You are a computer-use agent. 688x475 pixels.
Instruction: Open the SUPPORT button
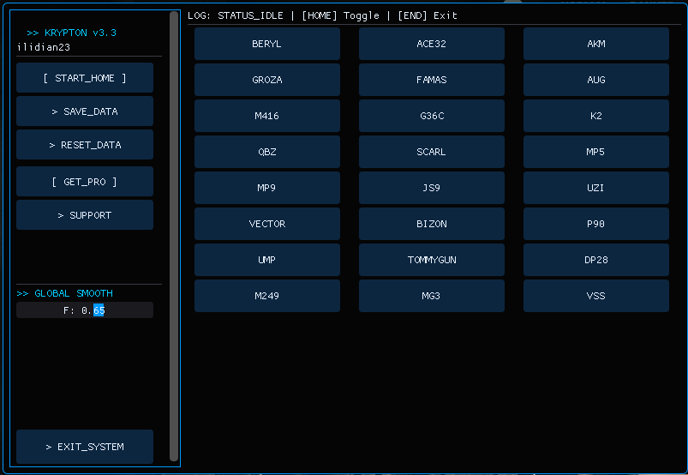pyautogui.click(x=85, y=215)
